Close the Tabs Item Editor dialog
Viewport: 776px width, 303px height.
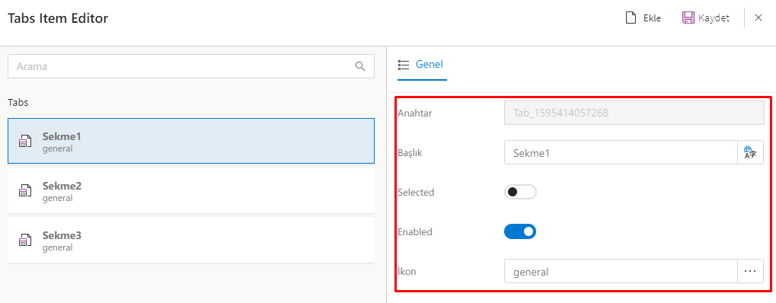tap(758, 18)
